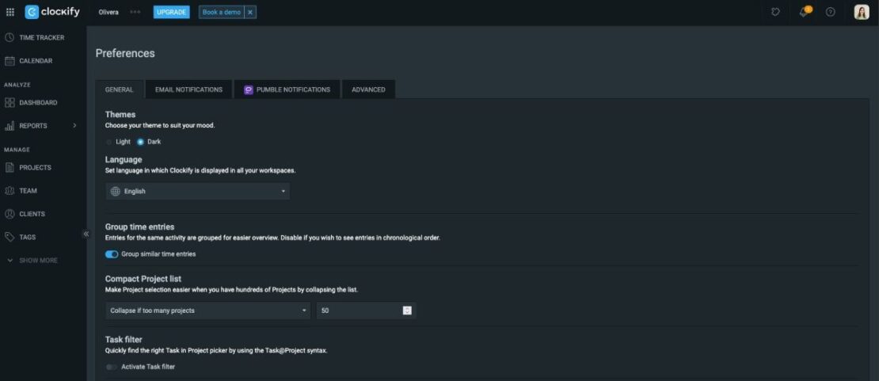Toggle Group similar time entries switch
Image resolution: width=879 pixels, height=381 pixels.
pos(112,254)
